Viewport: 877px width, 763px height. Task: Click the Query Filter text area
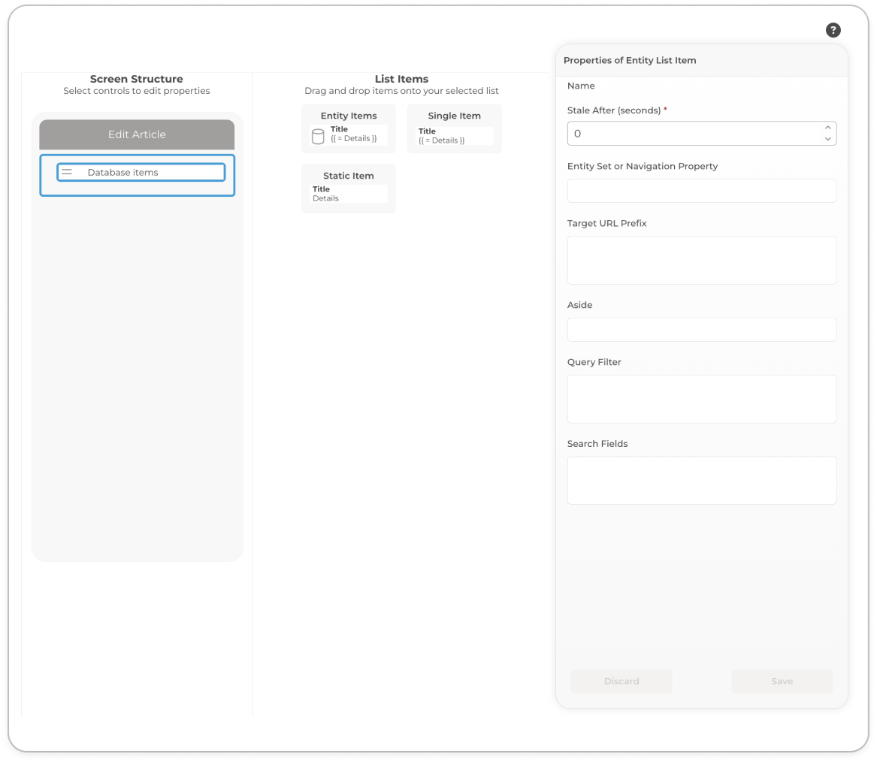[701, 399]
